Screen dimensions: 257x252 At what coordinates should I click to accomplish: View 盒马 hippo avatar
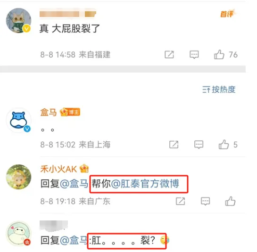[x=18, y=121]
